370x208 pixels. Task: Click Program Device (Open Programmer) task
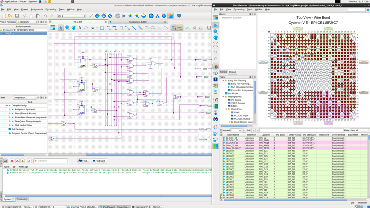pyautogui.click(x=29, y=133)
